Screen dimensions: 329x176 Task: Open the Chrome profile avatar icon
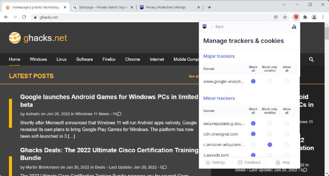[314, 17]
